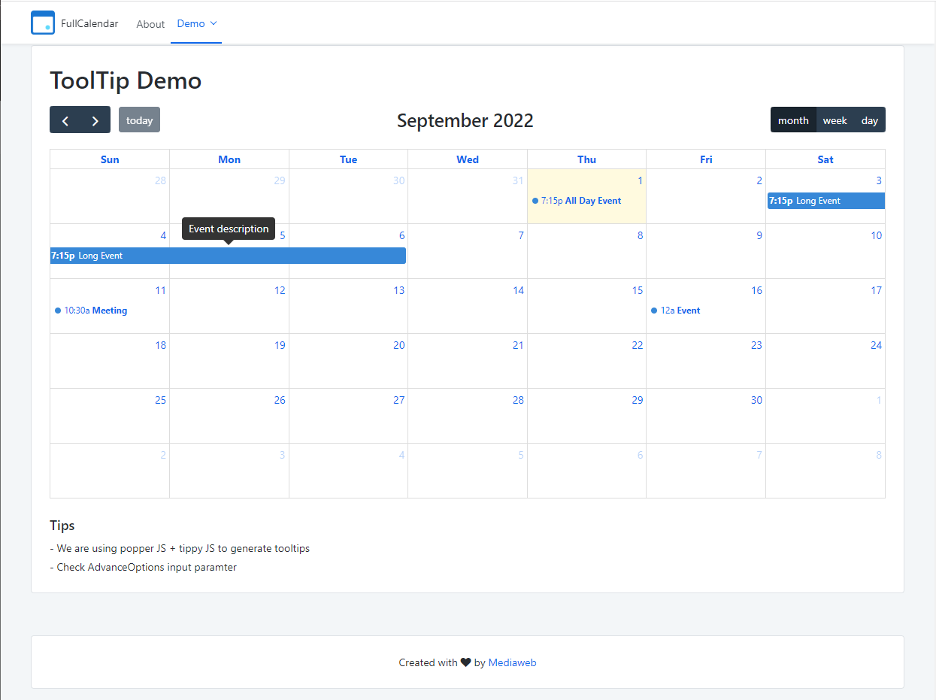Select day number 17
The image size is (936, 700).
(877, 290)
